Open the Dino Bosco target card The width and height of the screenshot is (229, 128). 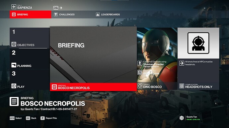157,59
